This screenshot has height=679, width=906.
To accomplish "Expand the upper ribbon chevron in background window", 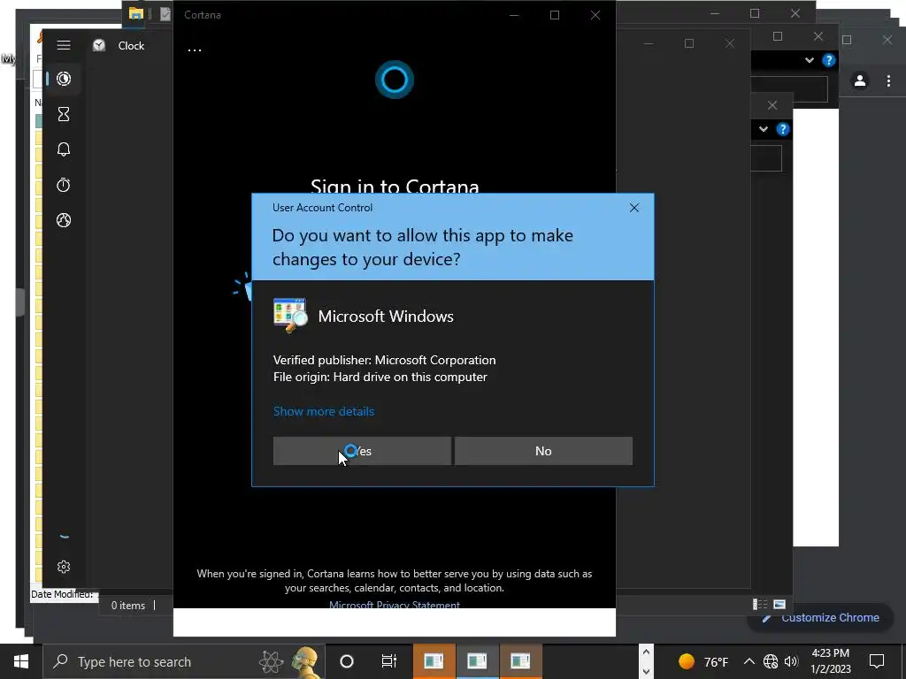I will pos(810,60).
